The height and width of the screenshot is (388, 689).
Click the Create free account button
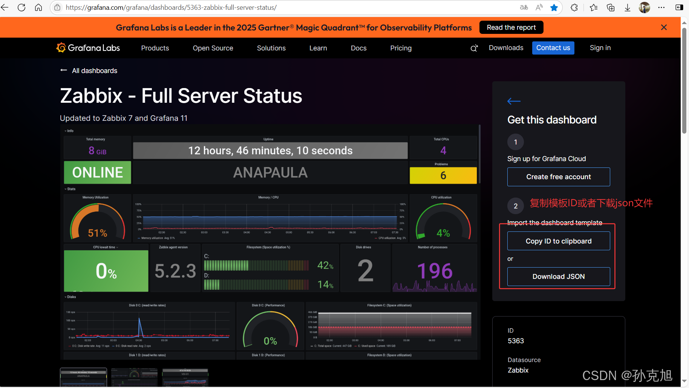click(559, 177)
